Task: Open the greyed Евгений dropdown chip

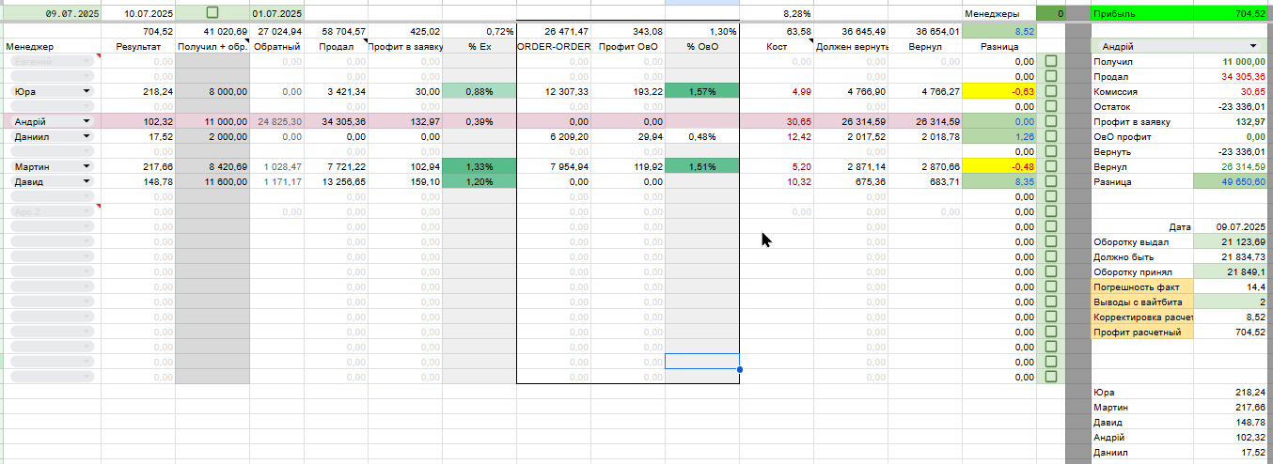Action: coord(53,61)
